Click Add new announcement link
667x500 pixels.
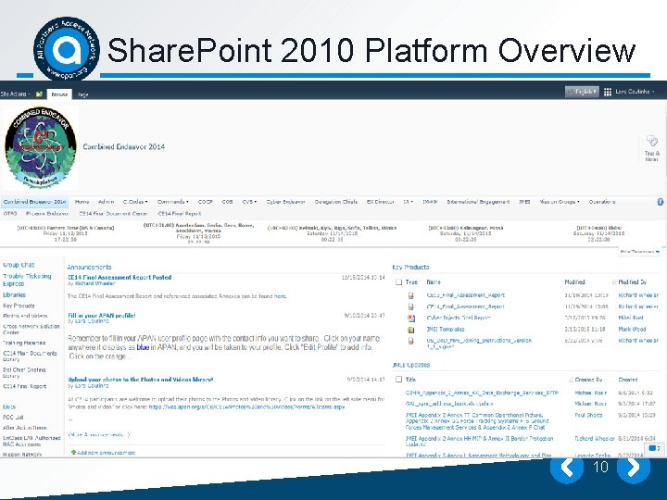(x=107, y=453)
